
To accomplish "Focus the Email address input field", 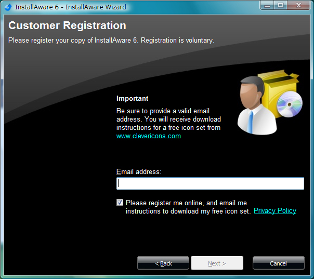I will coord(210,183).
